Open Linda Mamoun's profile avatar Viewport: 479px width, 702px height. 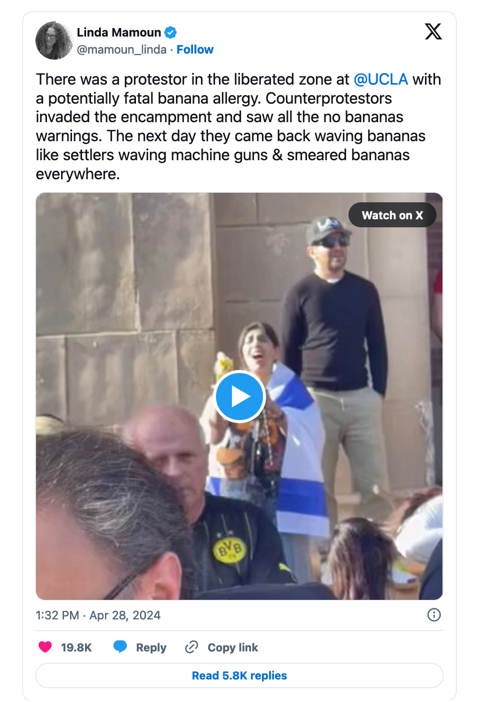[x=54, y=41]
